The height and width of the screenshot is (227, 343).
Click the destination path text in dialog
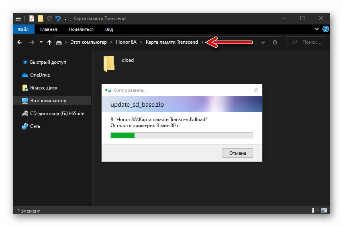pos(159,120)
